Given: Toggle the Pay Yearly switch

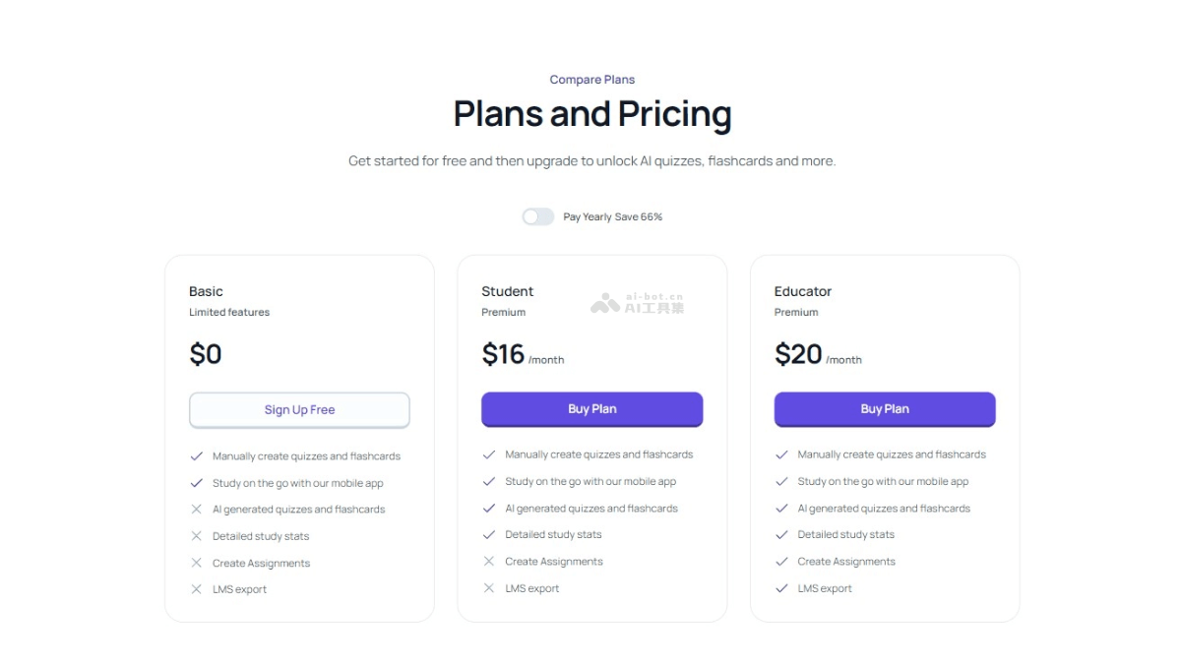Looking at the screenshot, I should point(537,216).
